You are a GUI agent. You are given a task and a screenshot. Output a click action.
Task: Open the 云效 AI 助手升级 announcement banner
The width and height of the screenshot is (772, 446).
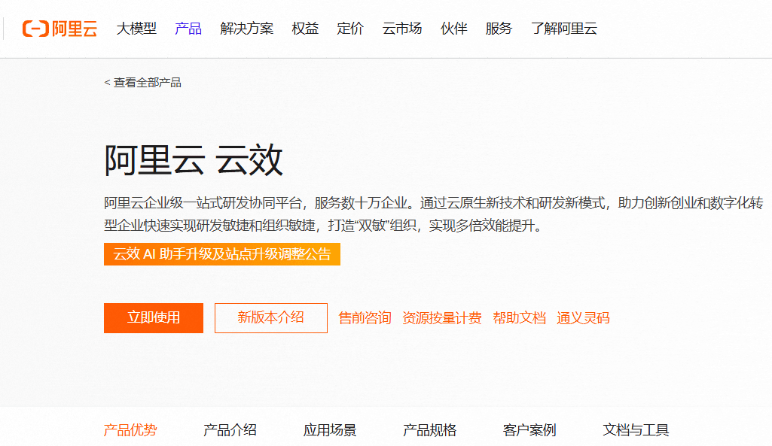coord(222,254)
